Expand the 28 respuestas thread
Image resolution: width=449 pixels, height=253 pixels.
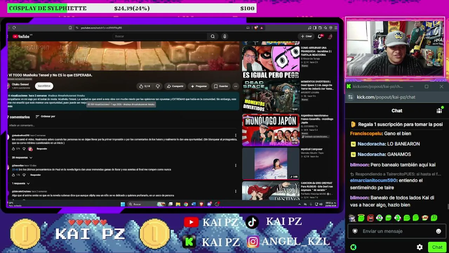(22, 157)
